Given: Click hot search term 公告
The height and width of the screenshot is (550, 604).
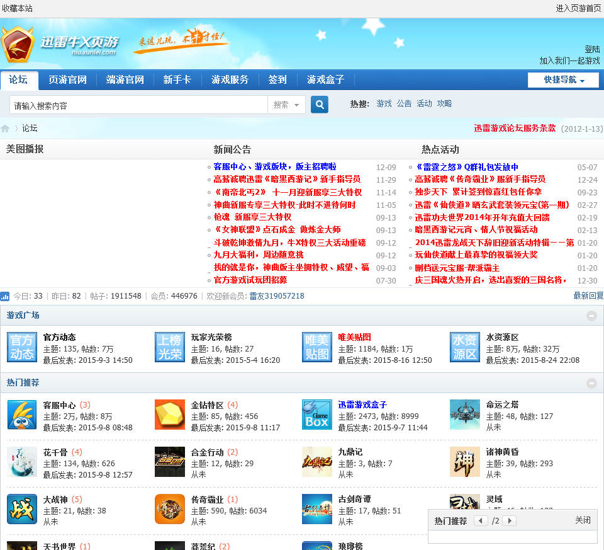Looking at the screenshot, I should tap(404, 103).
